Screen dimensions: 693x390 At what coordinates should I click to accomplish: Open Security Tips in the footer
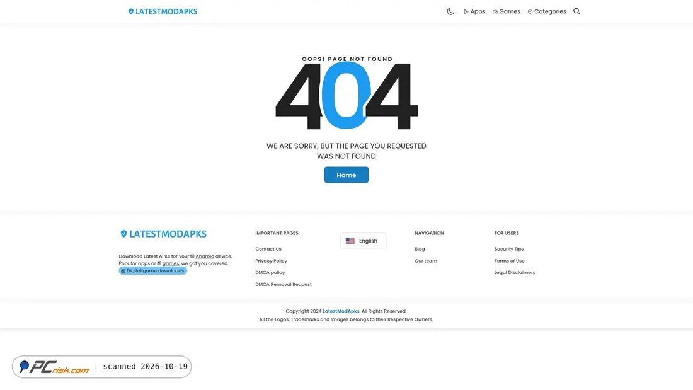click(508, 249)
